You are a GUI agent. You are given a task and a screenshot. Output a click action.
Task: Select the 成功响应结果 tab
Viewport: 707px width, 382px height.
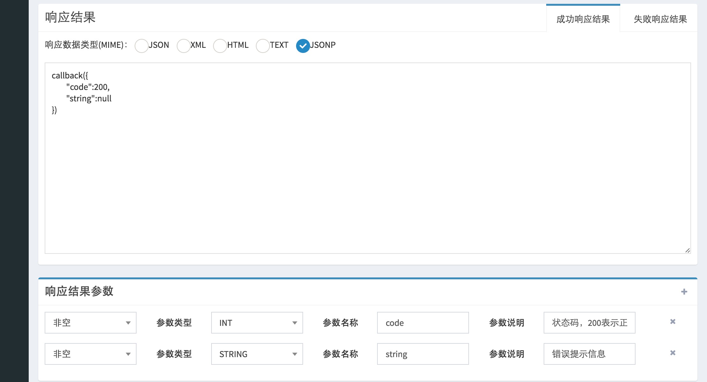[583, 19]
